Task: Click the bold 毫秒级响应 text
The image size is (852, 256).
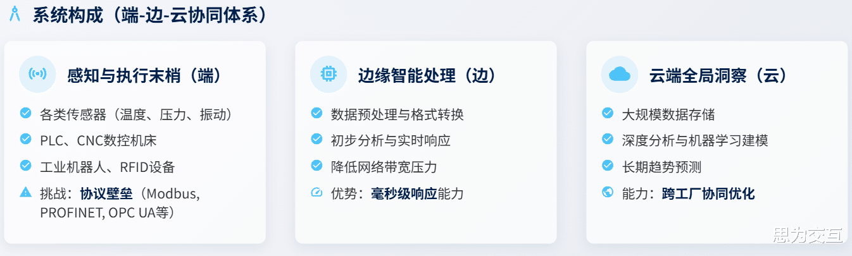Action: click(x=404, y=193)
